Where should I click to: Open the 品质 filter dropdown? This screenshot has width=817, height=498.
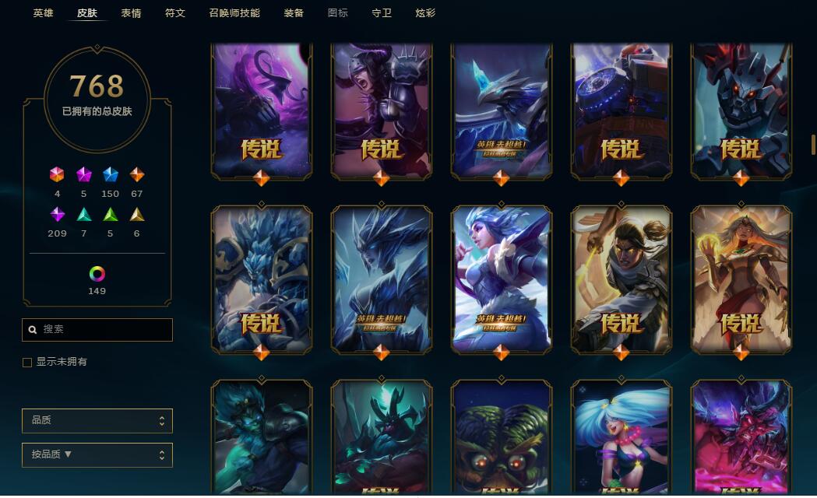click(97, 420)
